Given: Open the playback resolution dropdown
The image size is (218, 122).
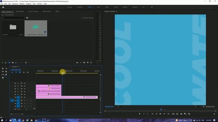Looking at the screenshot, I should (198, 107).
